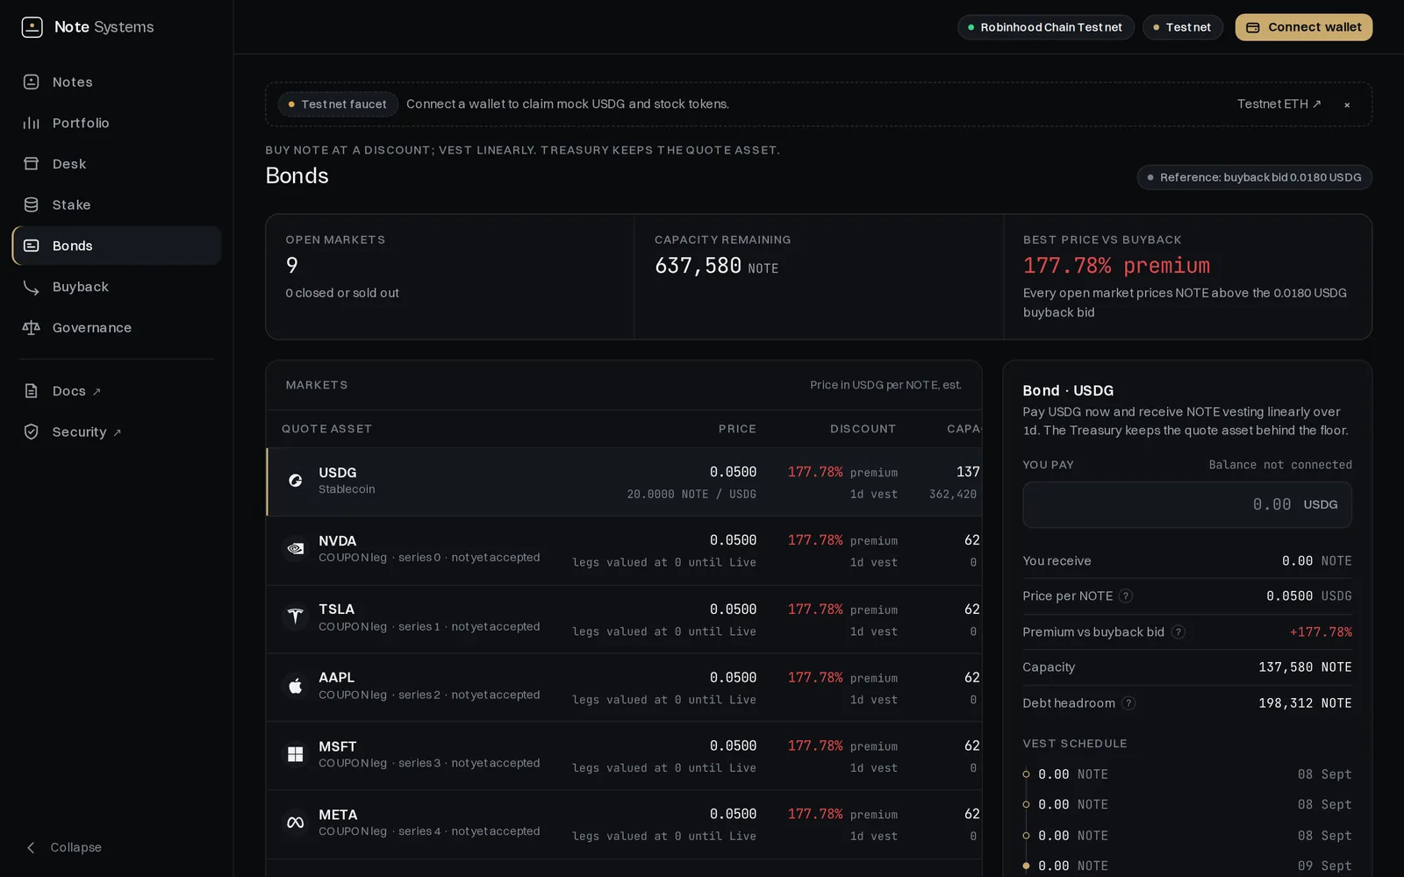Click the Security shield icon
Viewport: 1404px width, 877px height.
pyautogui.click(x=32, y=431)
